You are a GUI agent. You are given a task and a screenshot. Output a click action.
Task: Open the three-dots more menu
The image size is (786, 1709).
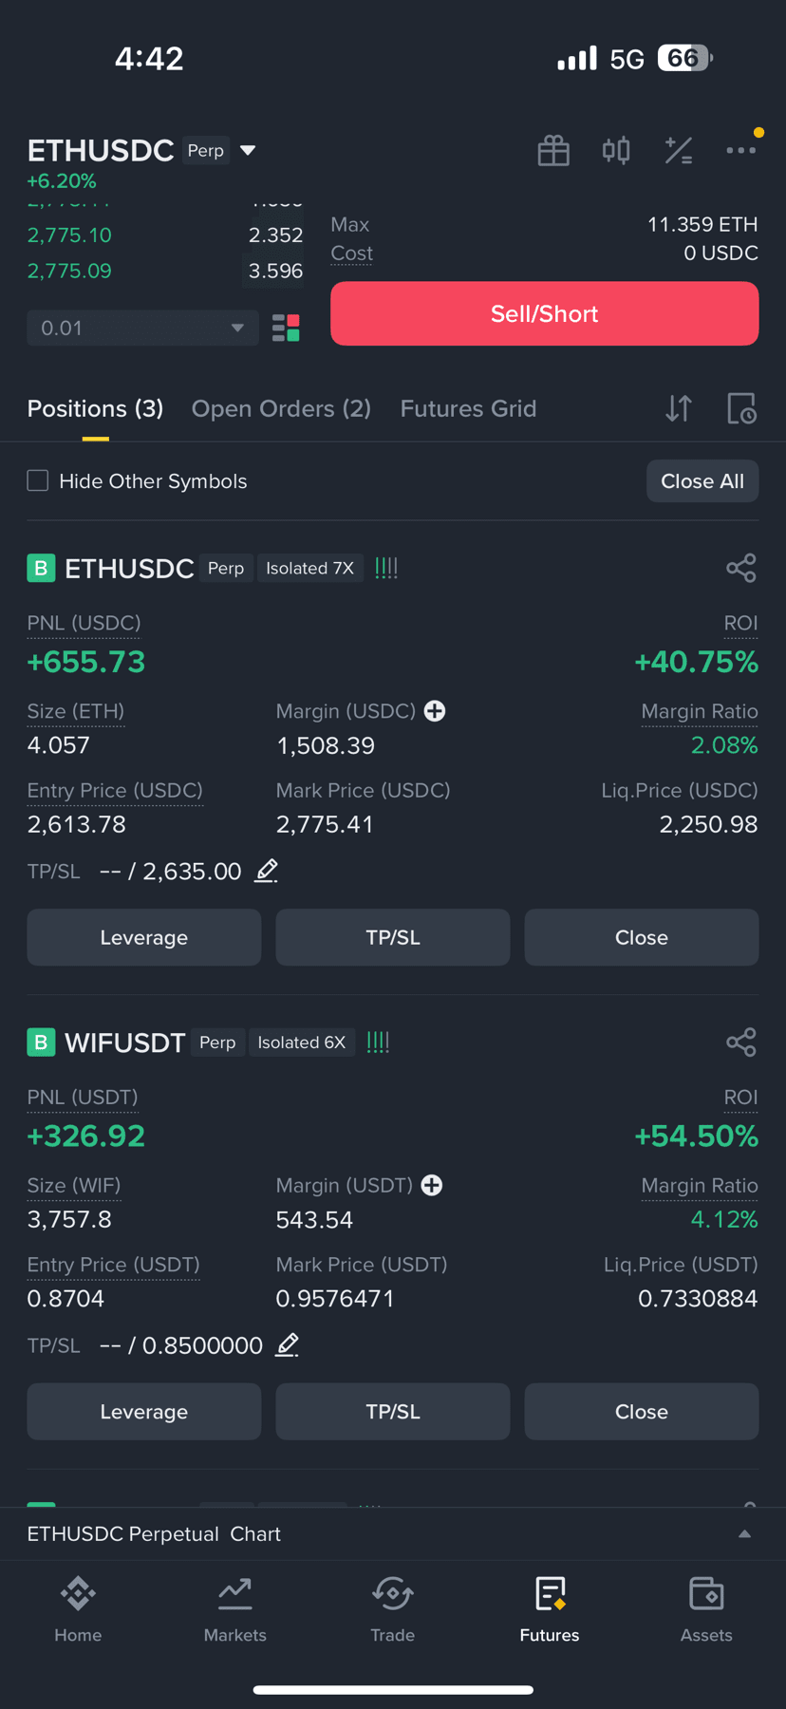click(741, 150)
